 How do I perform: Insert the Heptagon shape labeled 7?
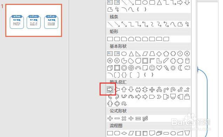pyautogui.click(x=180, y=53)
